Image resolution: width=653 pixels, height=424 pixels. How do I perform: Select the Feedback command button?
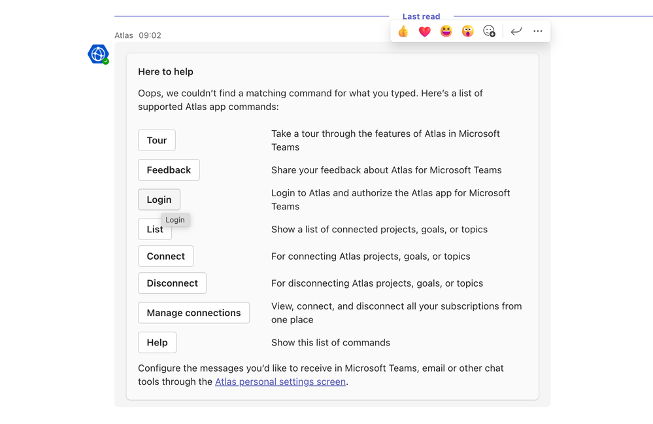tap(169, 170)
